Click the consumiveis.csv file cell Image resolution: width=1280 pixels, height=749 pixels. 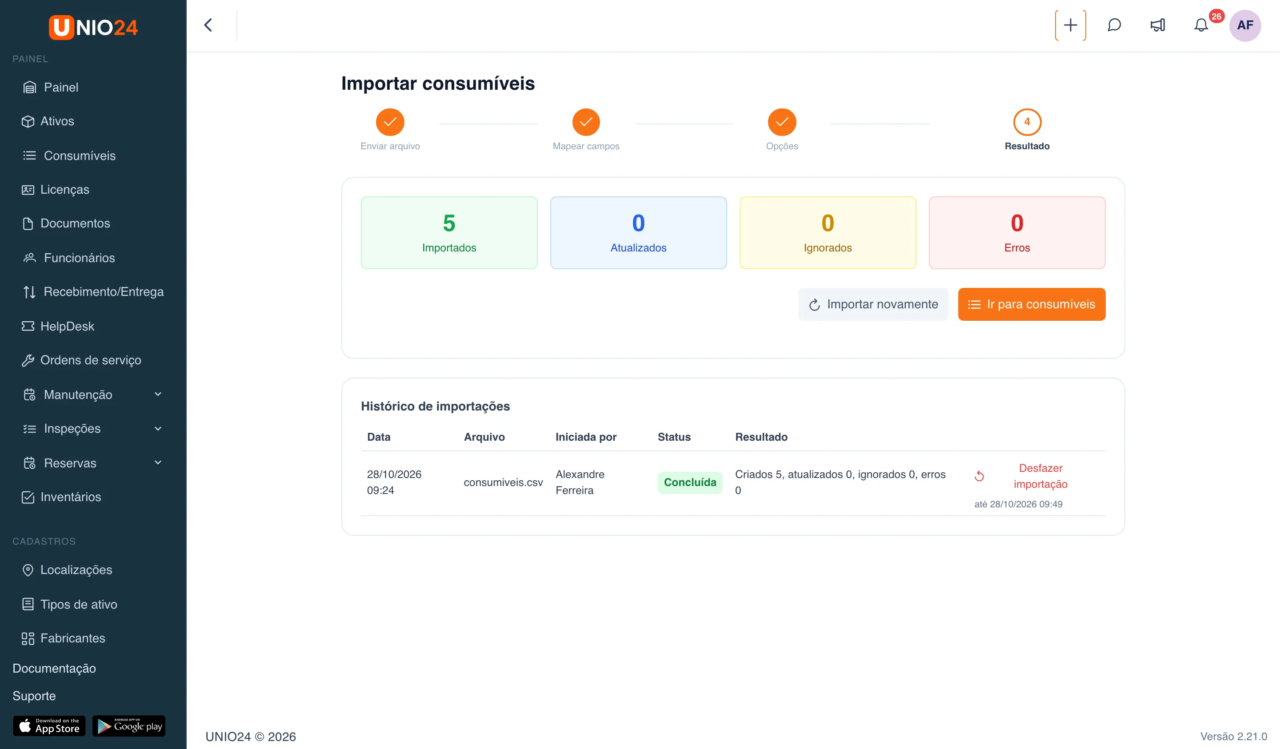click(x=503, y=482)
